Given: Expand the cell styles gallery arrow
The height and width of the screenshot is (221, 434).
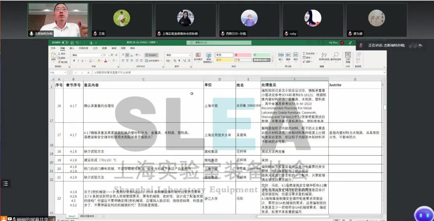Looking at the screenshot, I should (272, 61).
